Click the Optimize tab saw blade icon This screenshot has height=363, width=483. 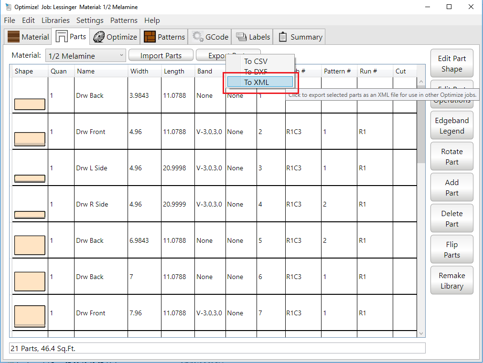click(x=99, y=37)
